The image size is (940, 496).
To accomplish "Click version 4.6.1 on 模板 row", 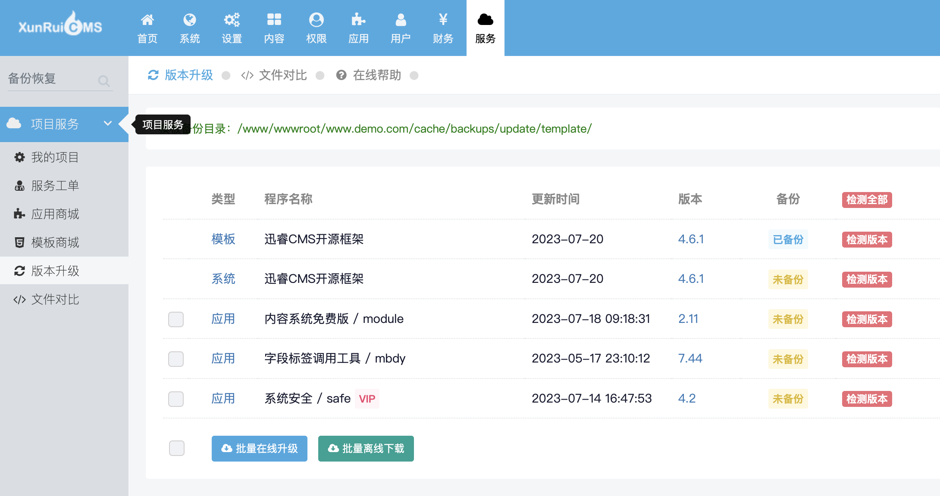I will (x=691, y=239).
